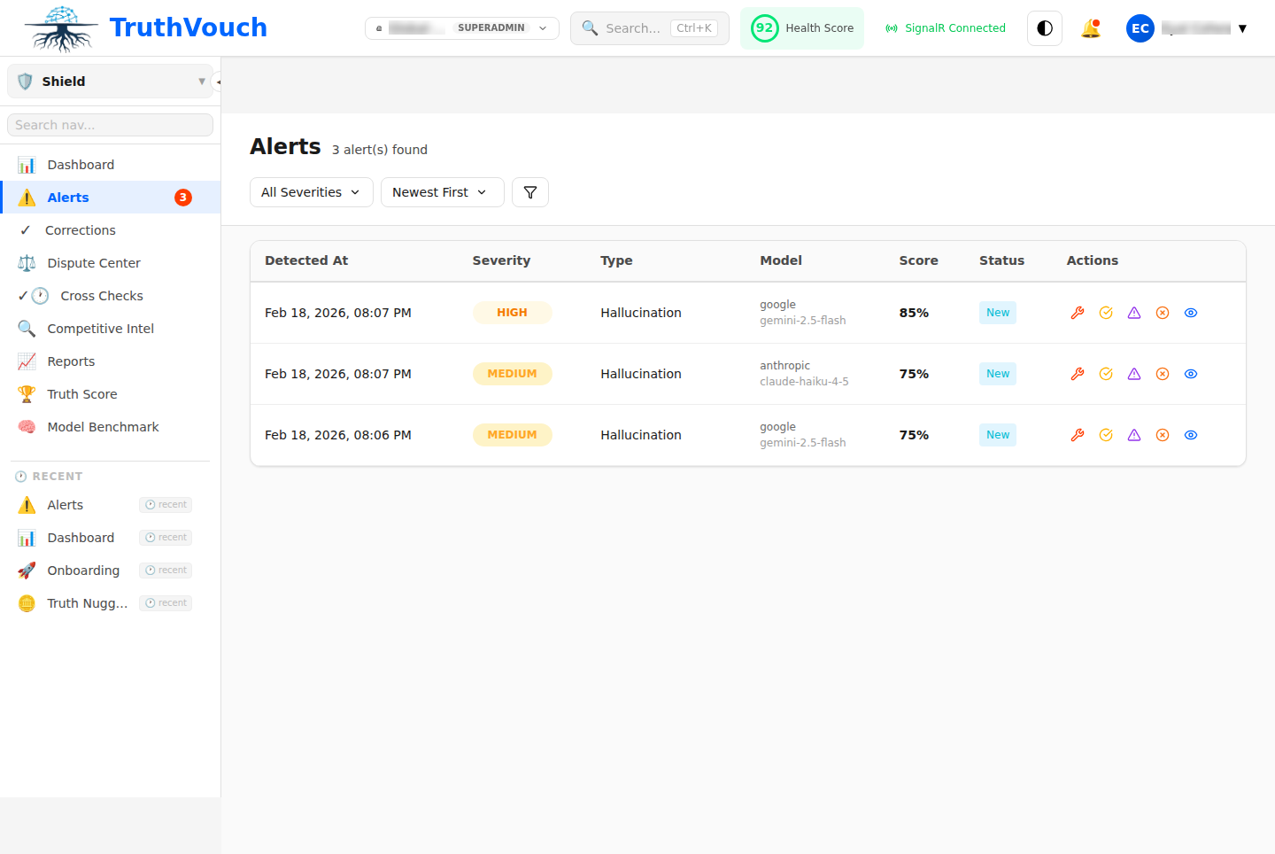Click the 92 Health Score indicator
This screenshot has width=1275, height=854.
point(801,27)
